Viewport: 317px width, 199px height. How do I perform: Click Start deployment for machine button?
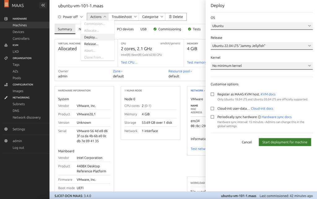point(285,142)
